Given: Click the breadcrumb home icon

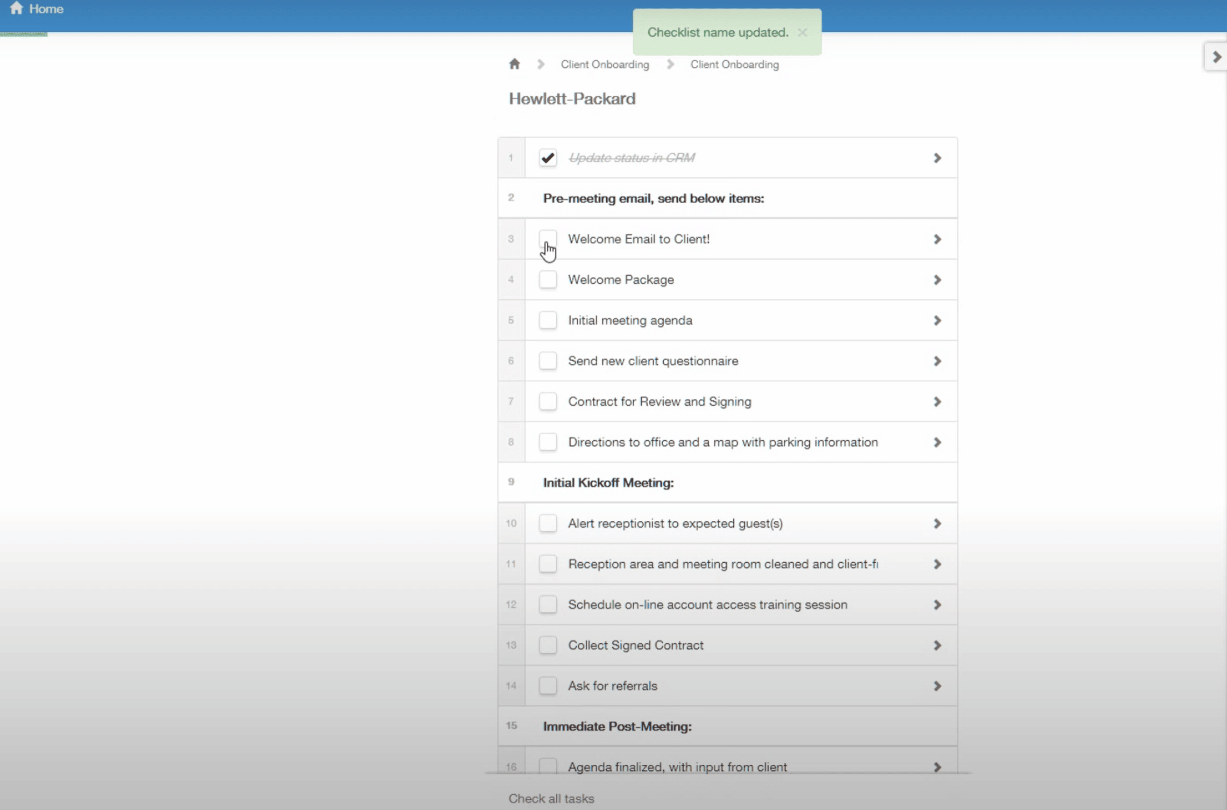Looking at the screenshot, I should coord(514,64).
